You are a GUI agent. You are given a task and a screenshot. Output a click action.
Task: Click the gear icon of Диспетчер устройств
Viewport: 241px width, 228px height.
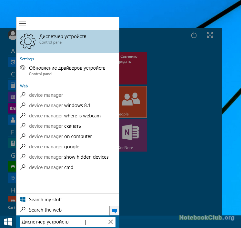[28, 41]
